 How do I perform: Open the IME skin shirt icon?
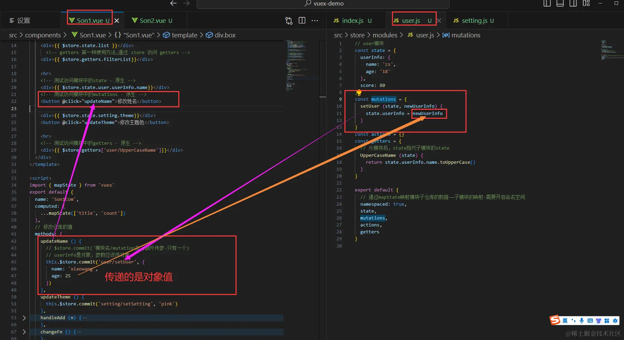598,321
